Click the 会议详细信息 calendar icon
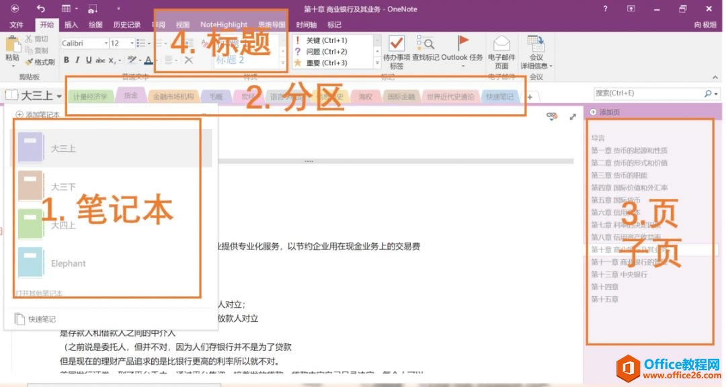726x387 pixels. [536, 44]
